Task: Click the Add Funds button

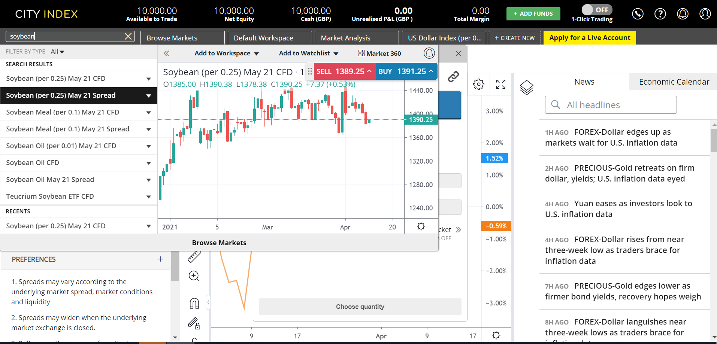Action: coord(533,14)
